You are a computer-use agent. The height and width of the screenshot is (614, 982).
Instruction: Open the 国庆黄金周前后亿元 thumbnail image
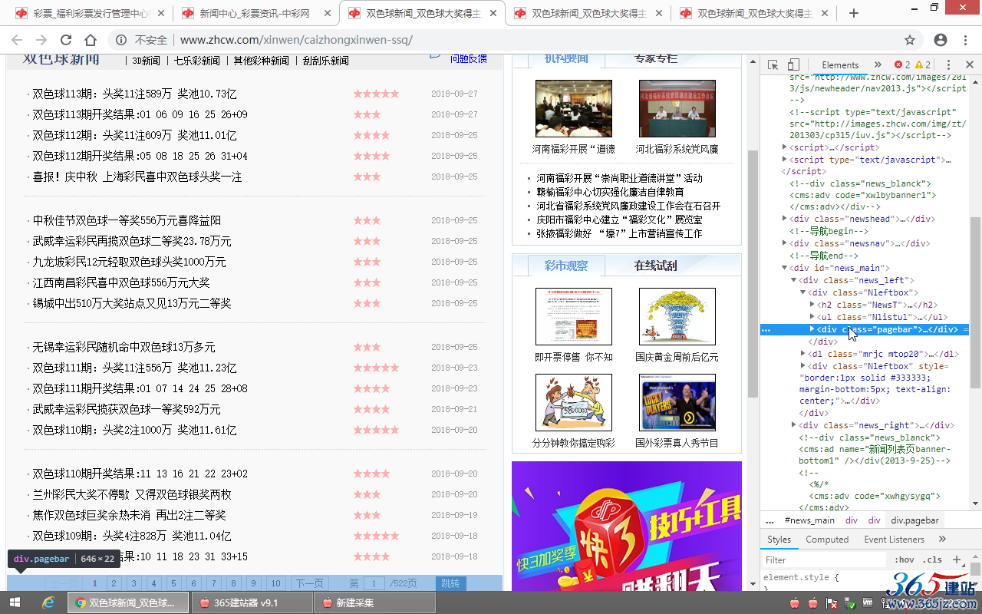[677, 316]
